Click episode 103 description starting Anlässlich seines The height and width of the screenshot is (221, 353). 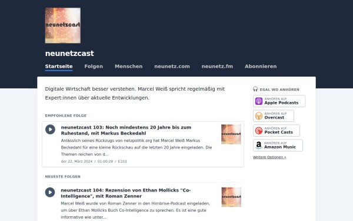(x=136, y=147)
